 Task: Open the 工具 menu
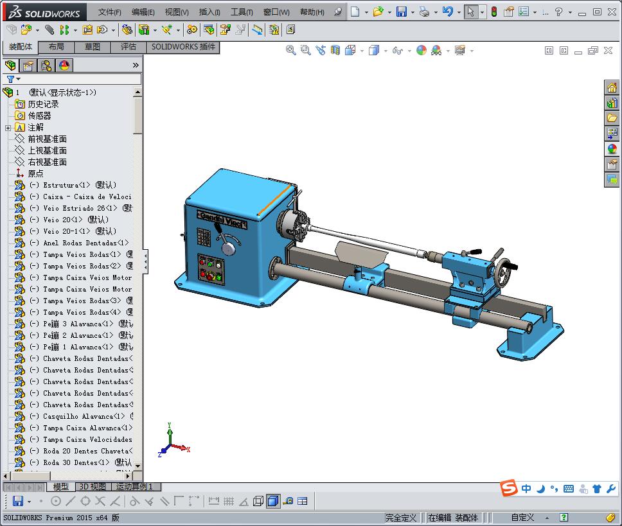(242, 12)
